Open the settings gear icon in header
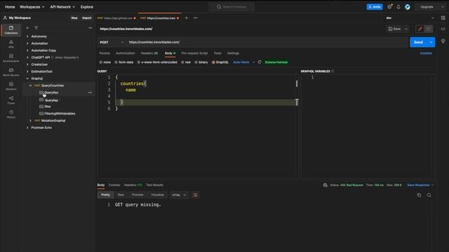The width and height of the screenshot is (449, 252). point(389,7)
